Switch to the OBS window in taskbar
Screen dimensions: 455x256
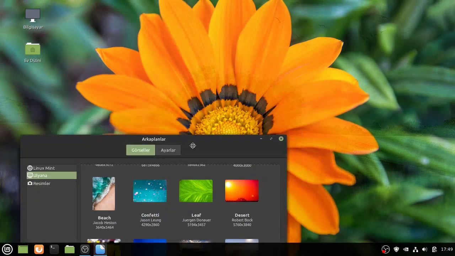85,249
